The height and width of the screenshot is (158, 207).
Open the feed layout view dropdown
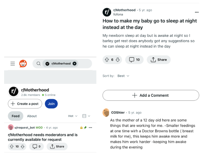click(86, 116)
